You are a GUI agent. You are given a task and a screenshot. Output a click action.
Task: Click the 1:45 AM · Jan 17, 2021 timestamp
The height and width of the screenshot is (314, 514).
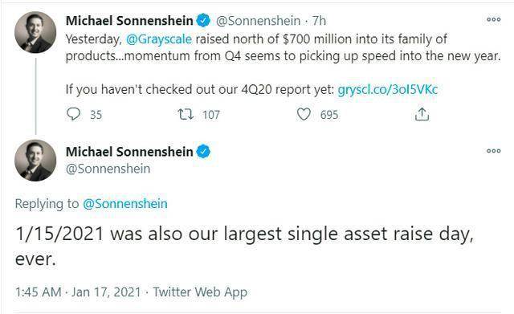[x=78, y=292]
